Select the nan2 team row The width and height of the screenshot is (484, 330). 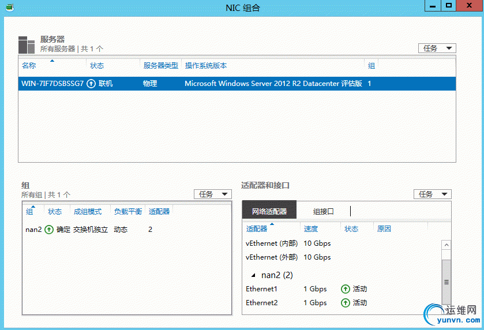tap(126, 230)
